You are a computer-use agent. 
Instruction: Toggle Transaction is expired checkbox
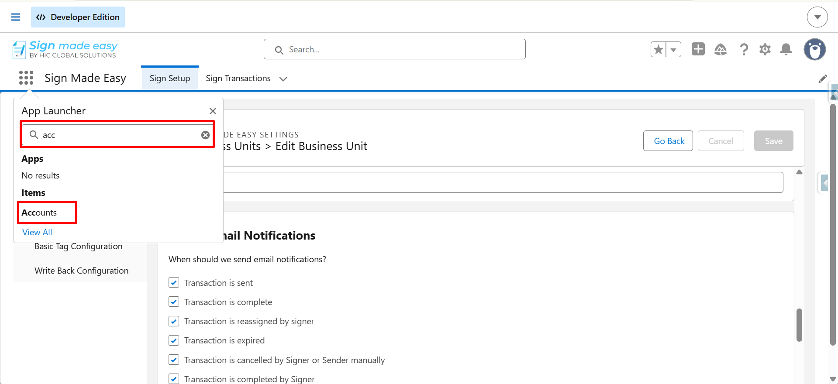174,340
